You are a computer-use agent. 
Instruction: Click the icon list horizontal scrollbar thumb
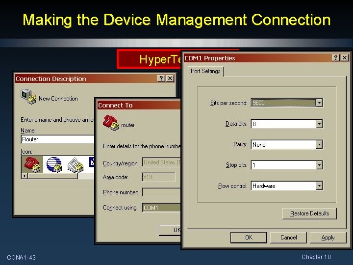52,176
